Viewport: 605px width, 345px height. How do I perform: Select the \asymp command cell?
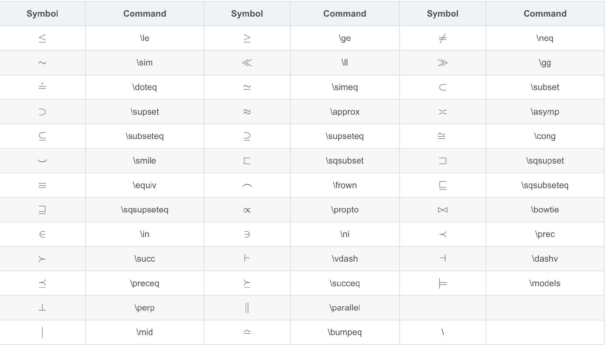point(545,112)
